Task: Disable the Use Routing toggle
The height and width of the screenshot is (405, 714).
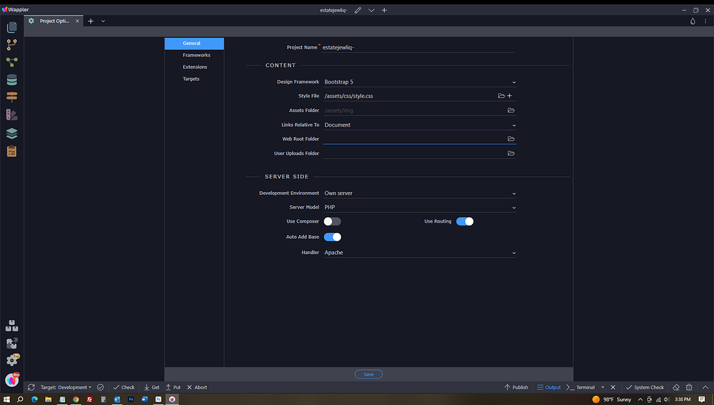Action: [x=464, y=221]
